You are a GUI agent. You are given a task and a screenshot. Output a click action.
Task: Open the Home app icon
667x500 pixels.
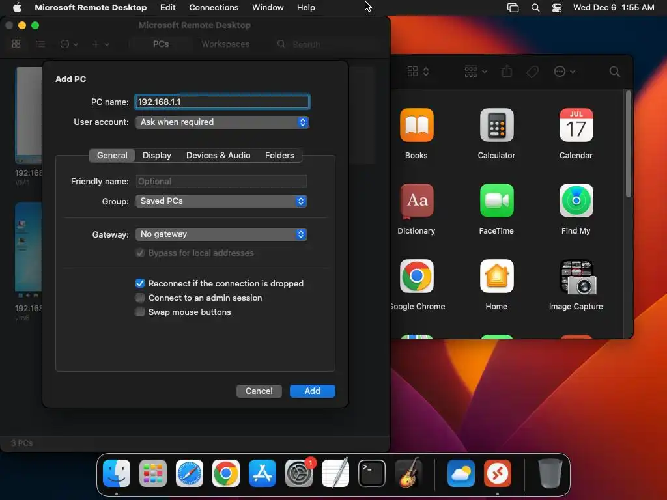click(496, 276)
